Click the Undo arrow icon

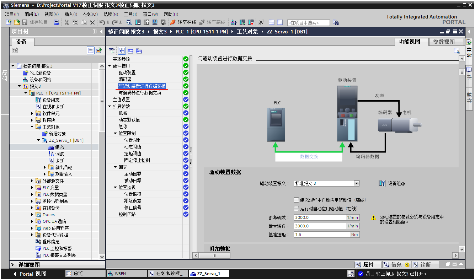click(x=102, y=22)
